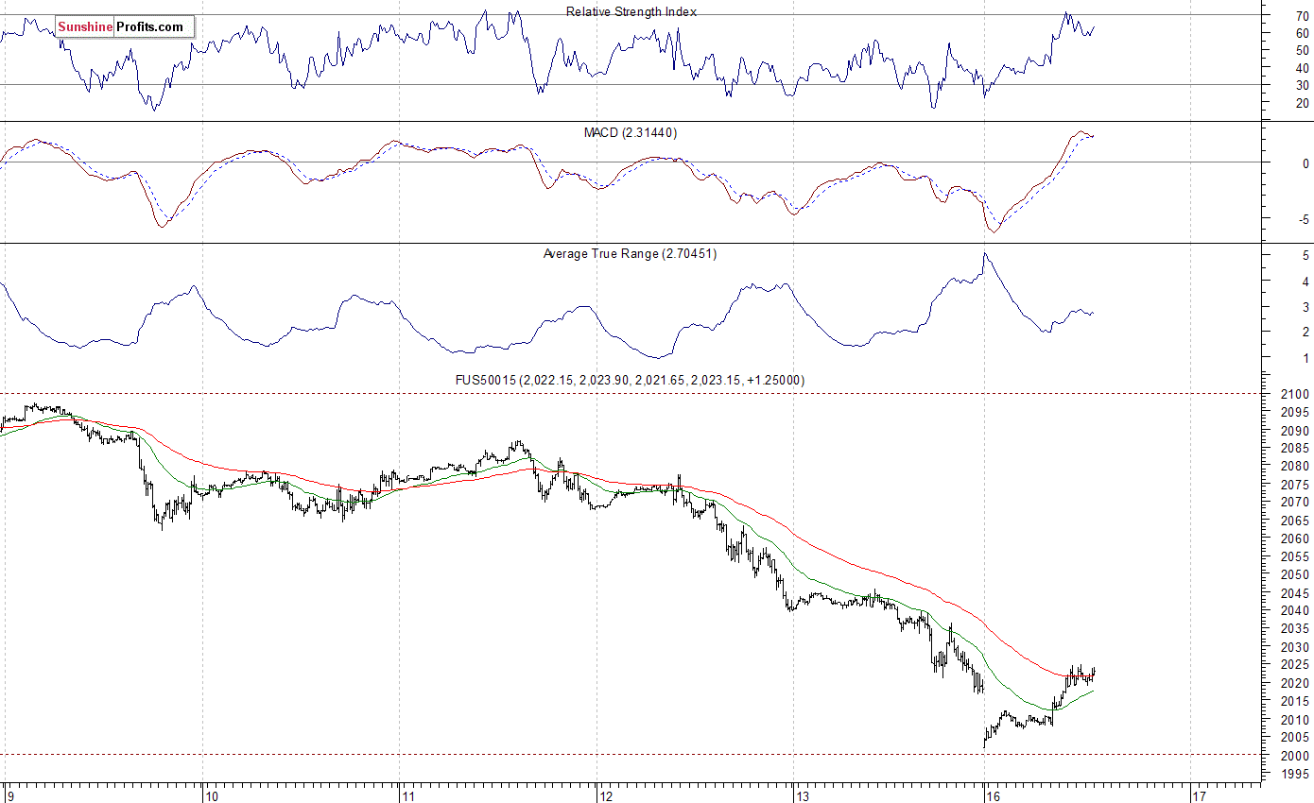The width and height of the screenshot is (1314, 803).
Task: Click the 30 level on RSI axis
Action: click(1302, 86)
